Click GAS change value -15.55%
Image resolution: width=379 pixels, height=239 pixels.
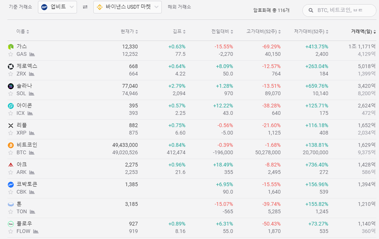[224, 47]
